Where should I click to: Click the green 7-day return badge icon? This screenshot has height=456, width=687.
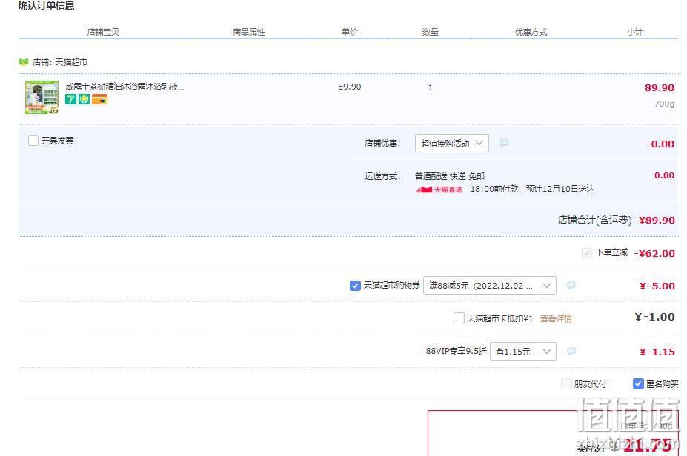(70, 100)
